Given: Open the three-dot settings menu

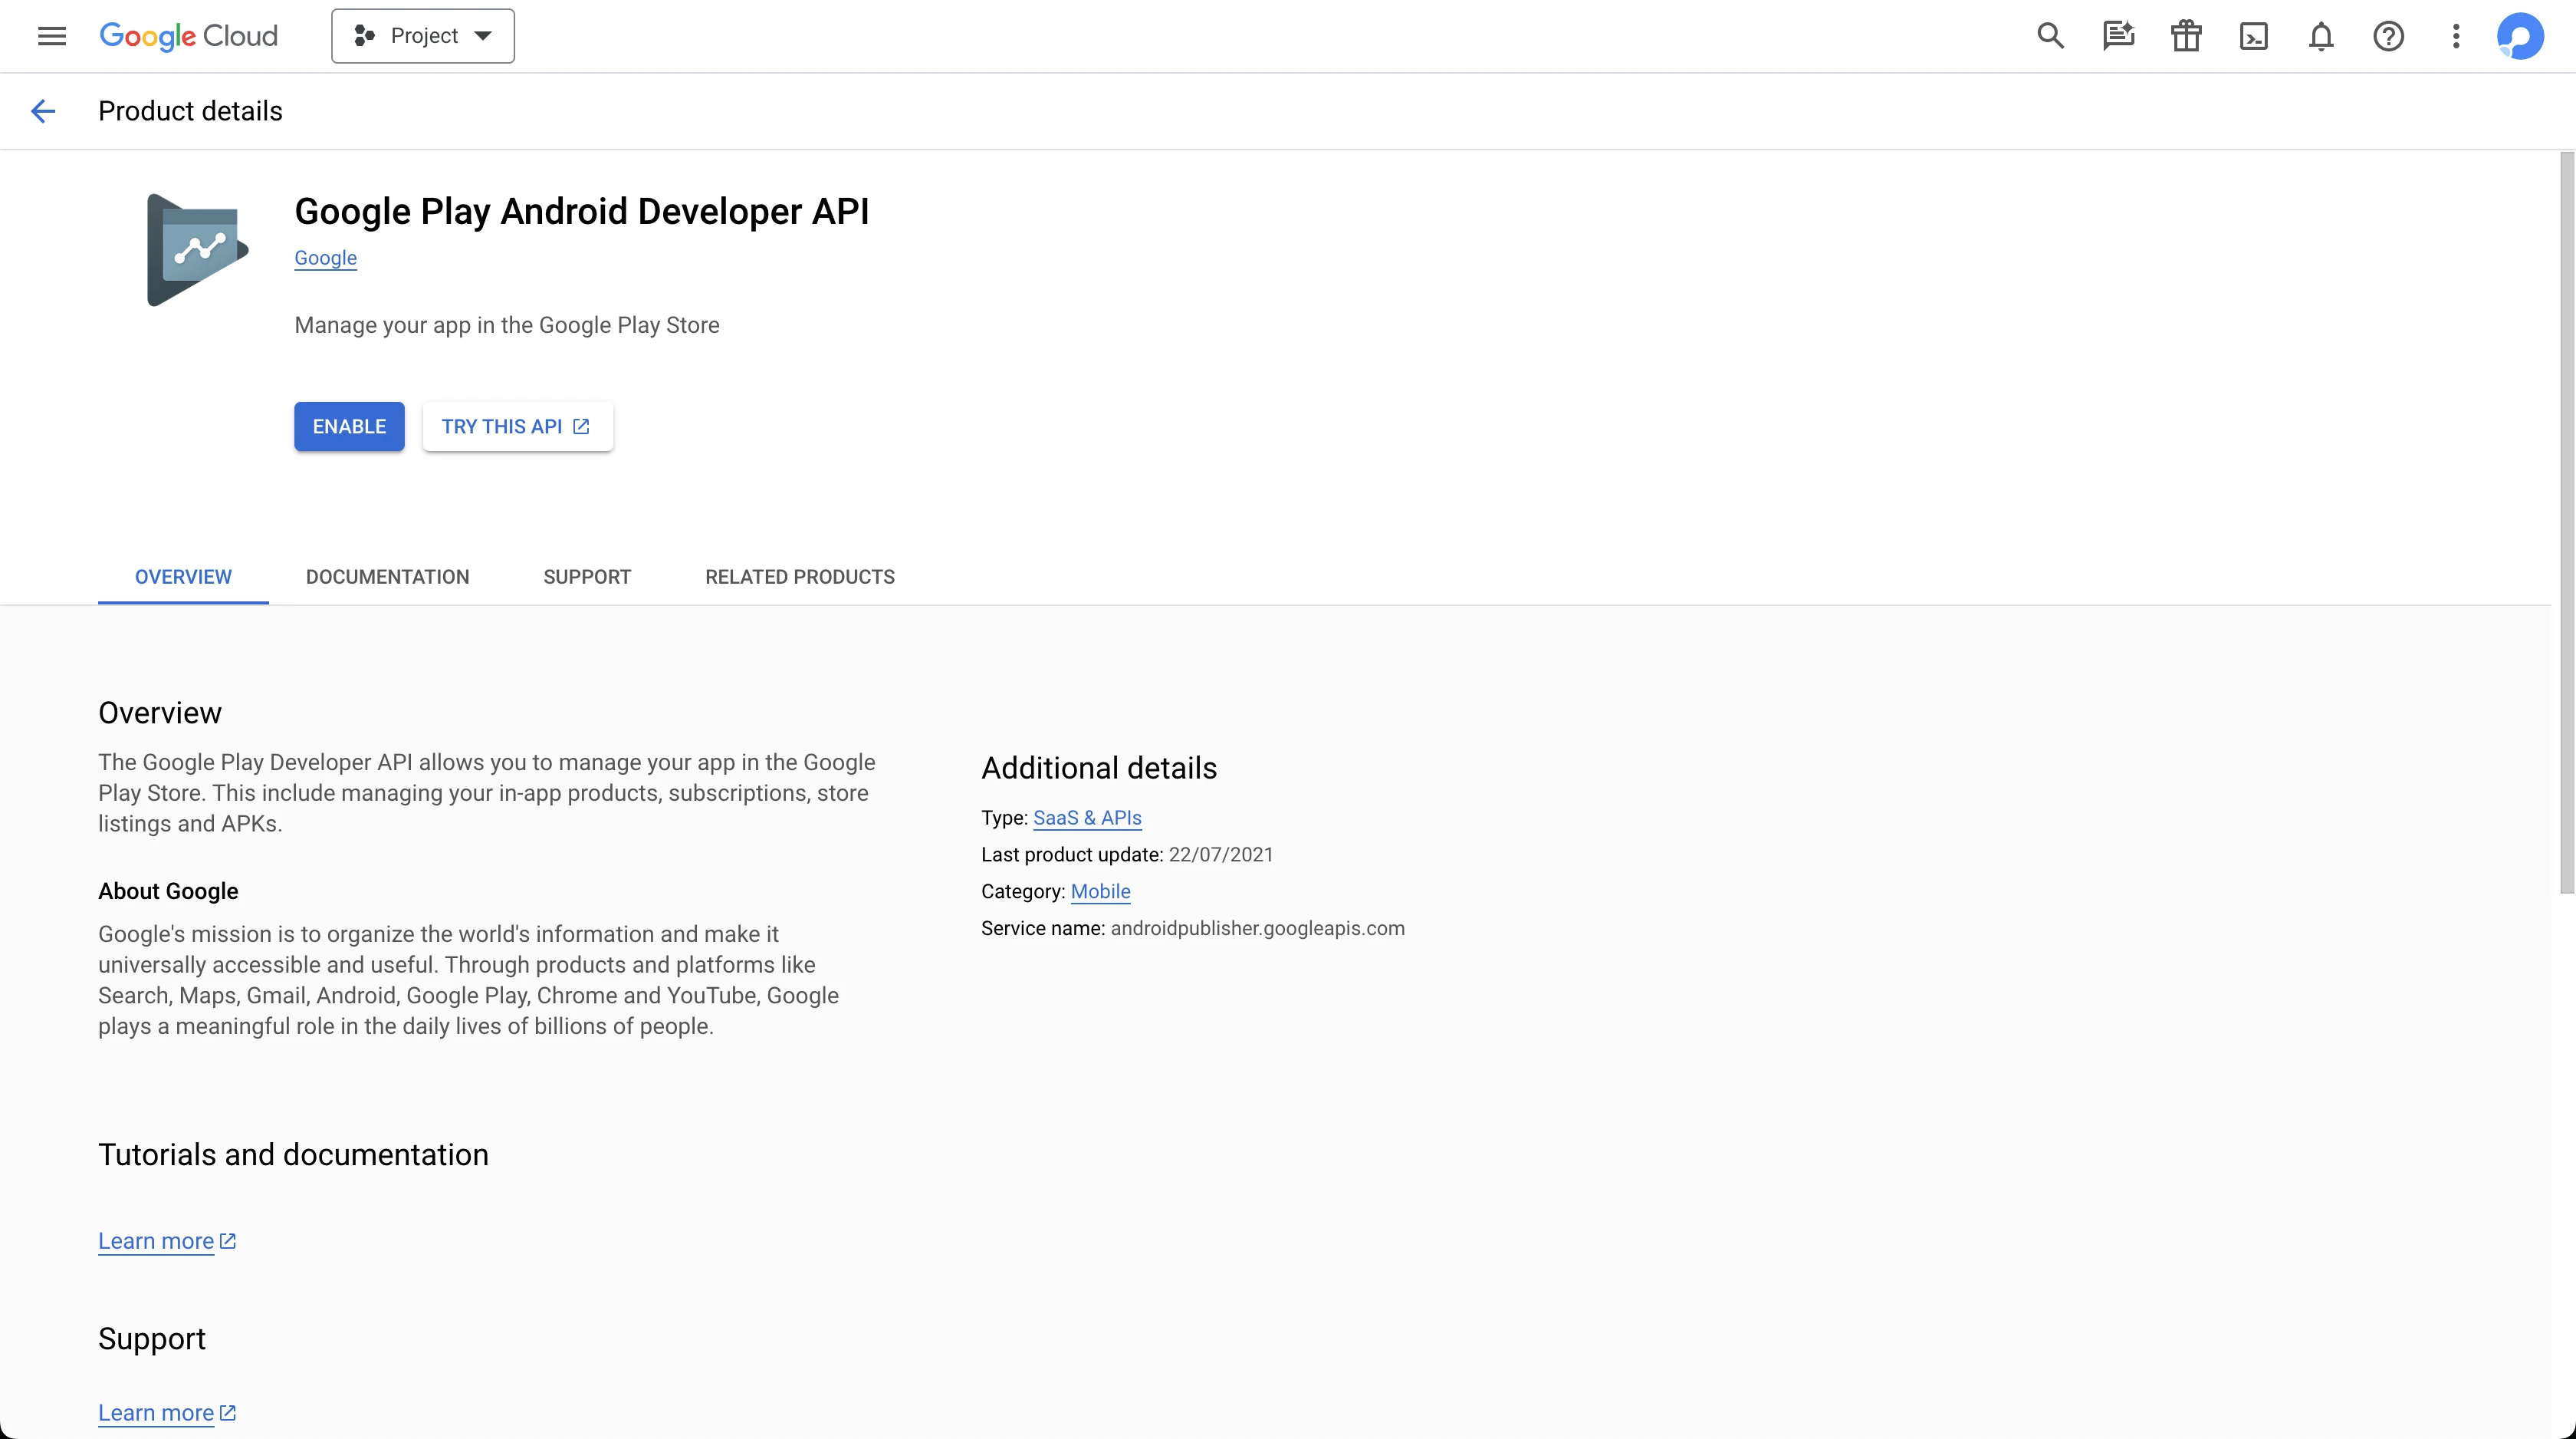Looking at the screenshot, I should click(x=2456, y=36).
